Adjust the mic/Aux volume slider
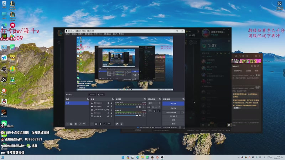Screen dimensions: 285x160 [x=128, y=107]
